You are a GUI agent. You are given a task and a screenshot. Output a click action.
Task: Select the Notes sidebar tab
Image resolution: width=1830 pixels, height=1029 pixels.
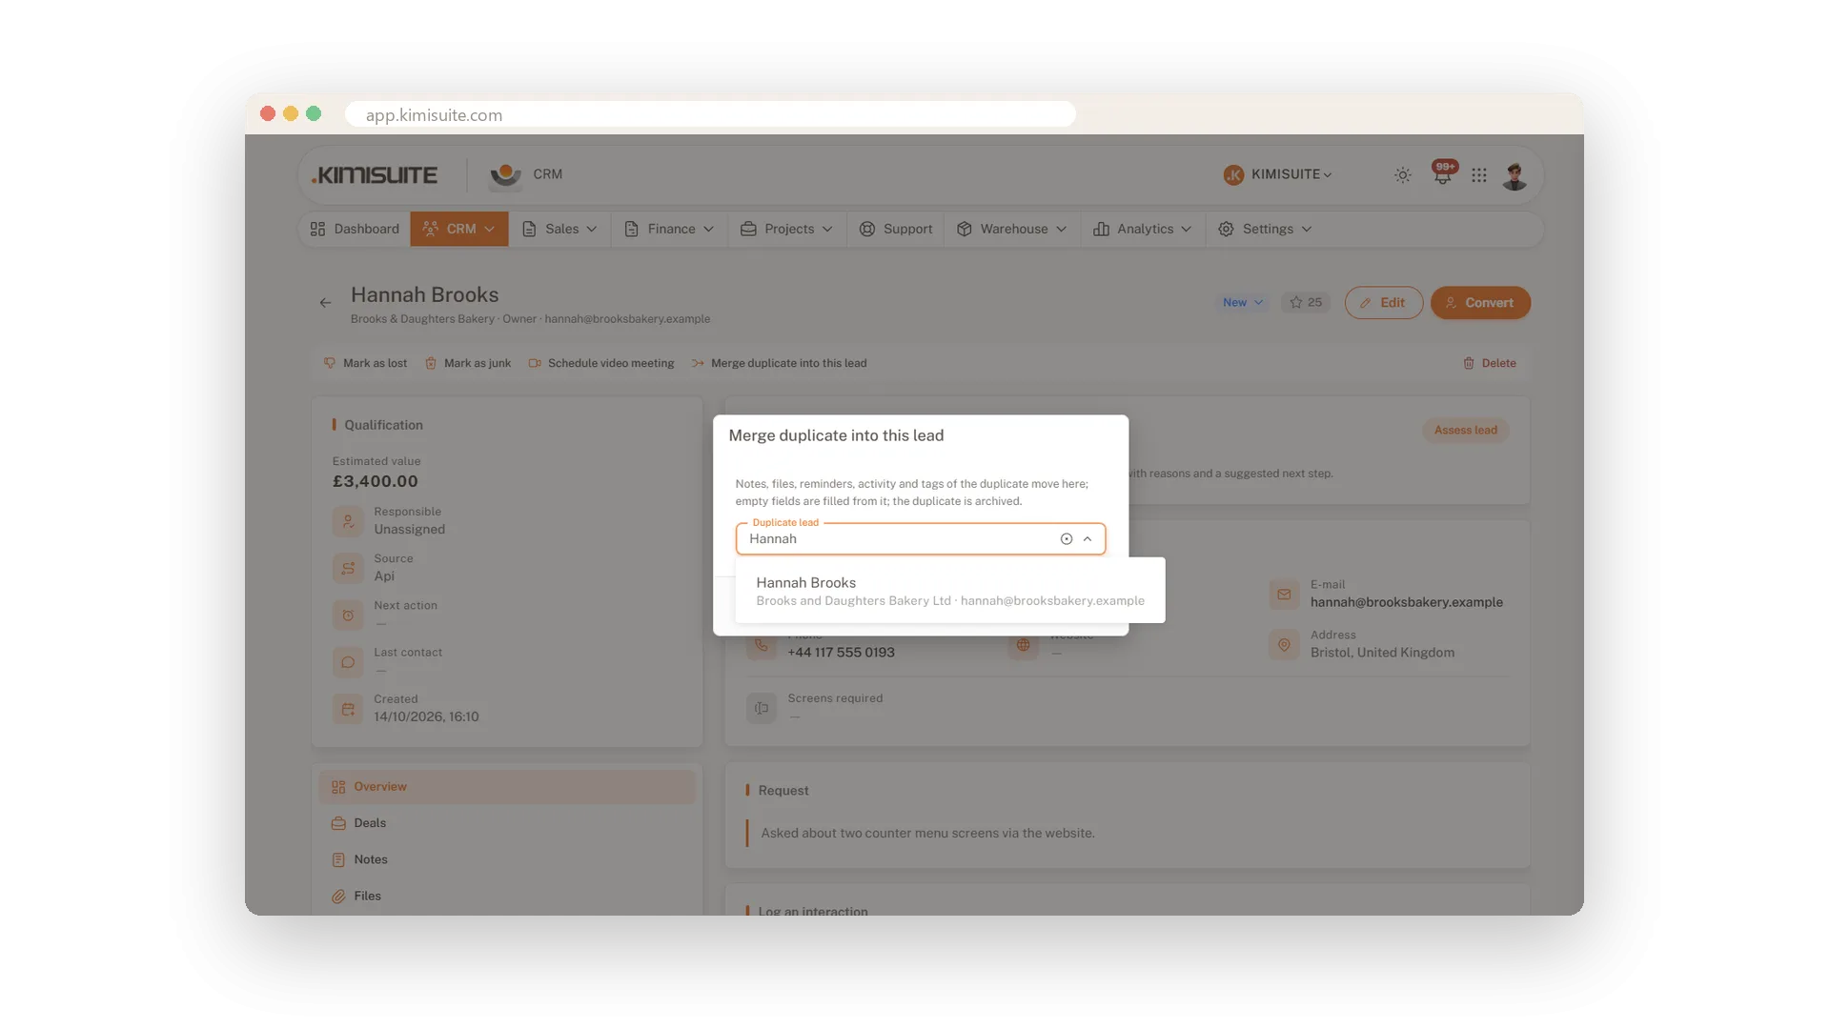[506, 859]
